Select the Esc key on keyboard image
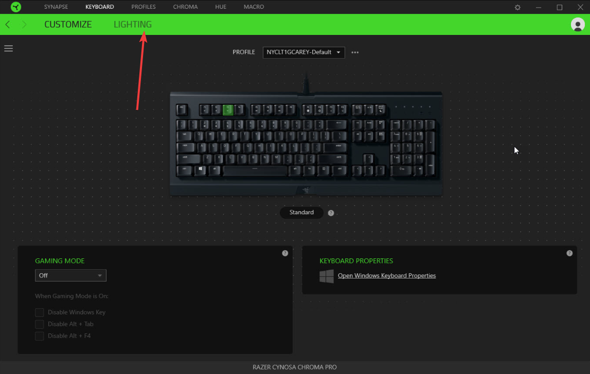The image size is (590, 374). pos(182,110)
